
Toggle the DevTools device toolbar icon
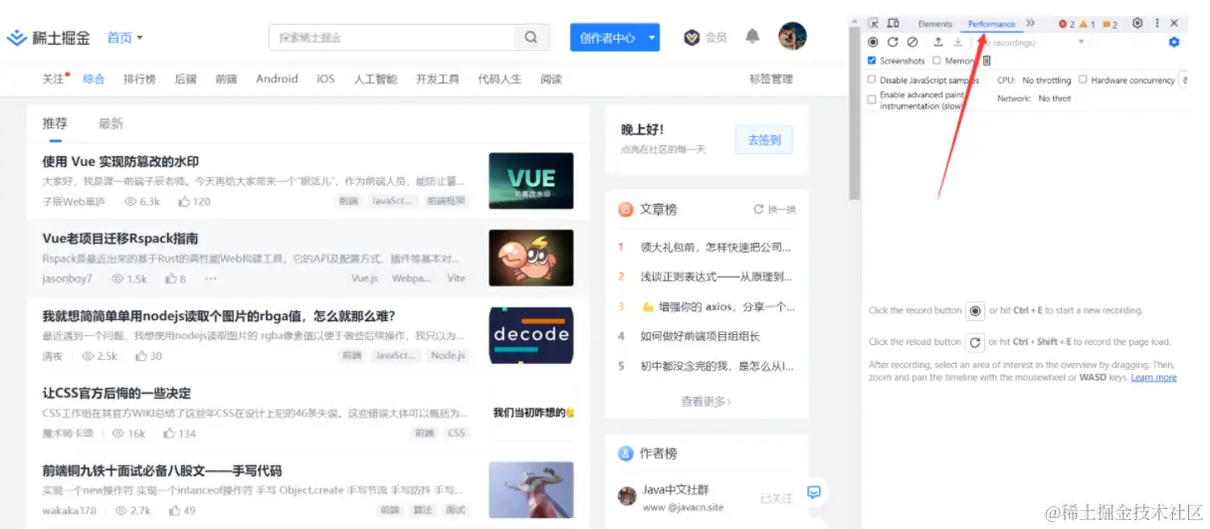(893, 23)
